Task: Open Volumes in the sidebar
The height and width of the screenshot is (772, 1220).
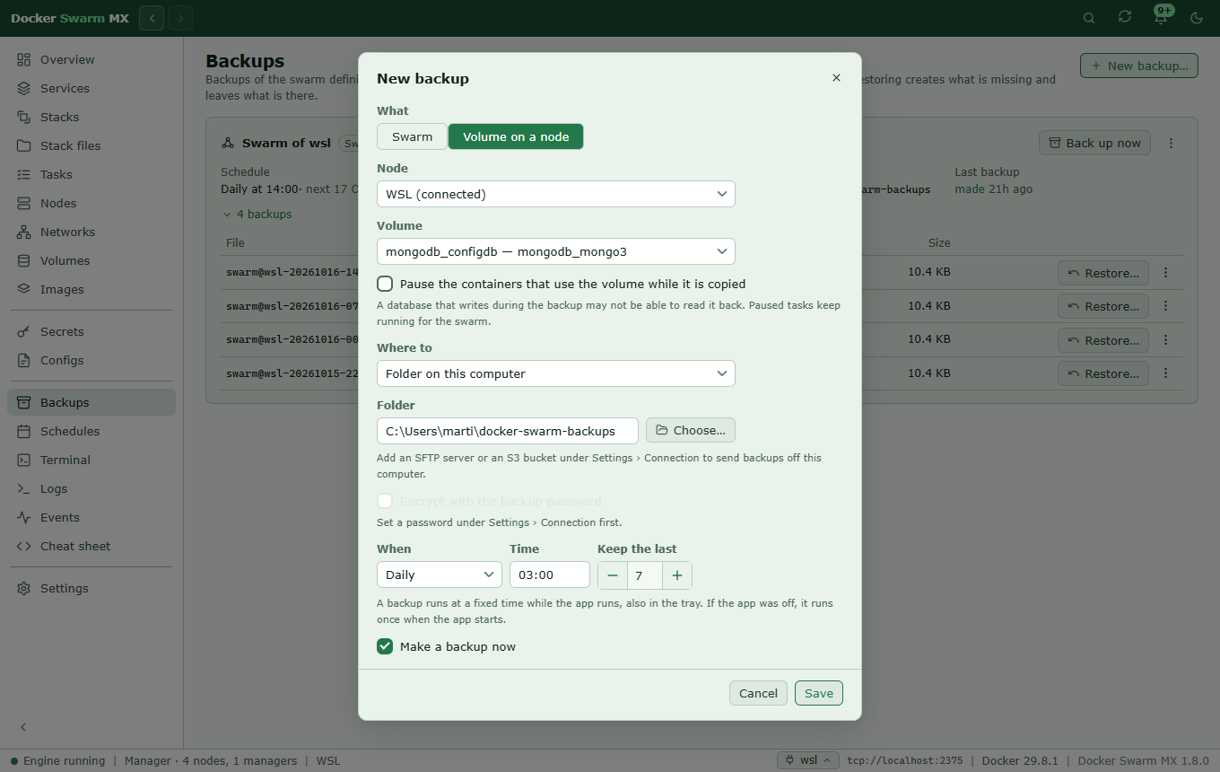Action: [x=91, y=260]
